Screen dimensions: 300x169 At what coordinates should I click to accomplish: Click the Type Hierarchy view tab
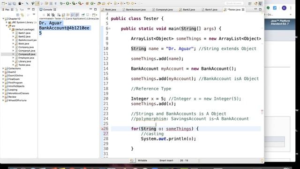20,9
